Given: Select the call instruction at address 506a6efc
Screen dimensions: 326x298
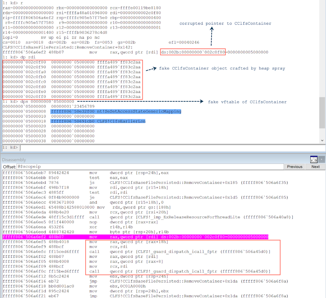Looking at the screenshot, I should [x=136, y=252].
